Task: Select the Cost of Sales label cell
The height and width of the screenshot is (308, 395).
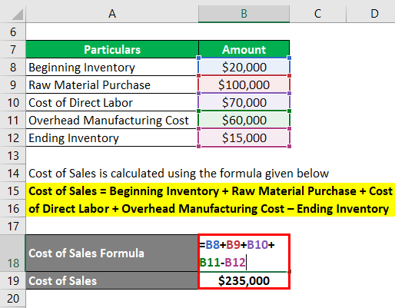Action: 112,281
